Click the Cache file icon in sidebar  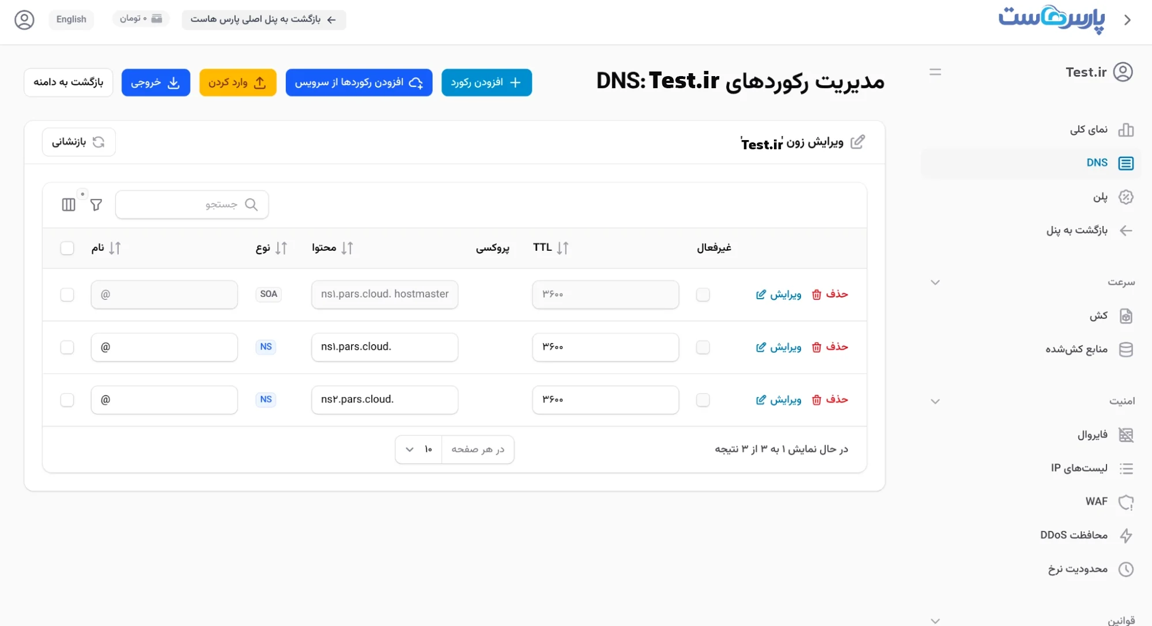coord(1125,316)
